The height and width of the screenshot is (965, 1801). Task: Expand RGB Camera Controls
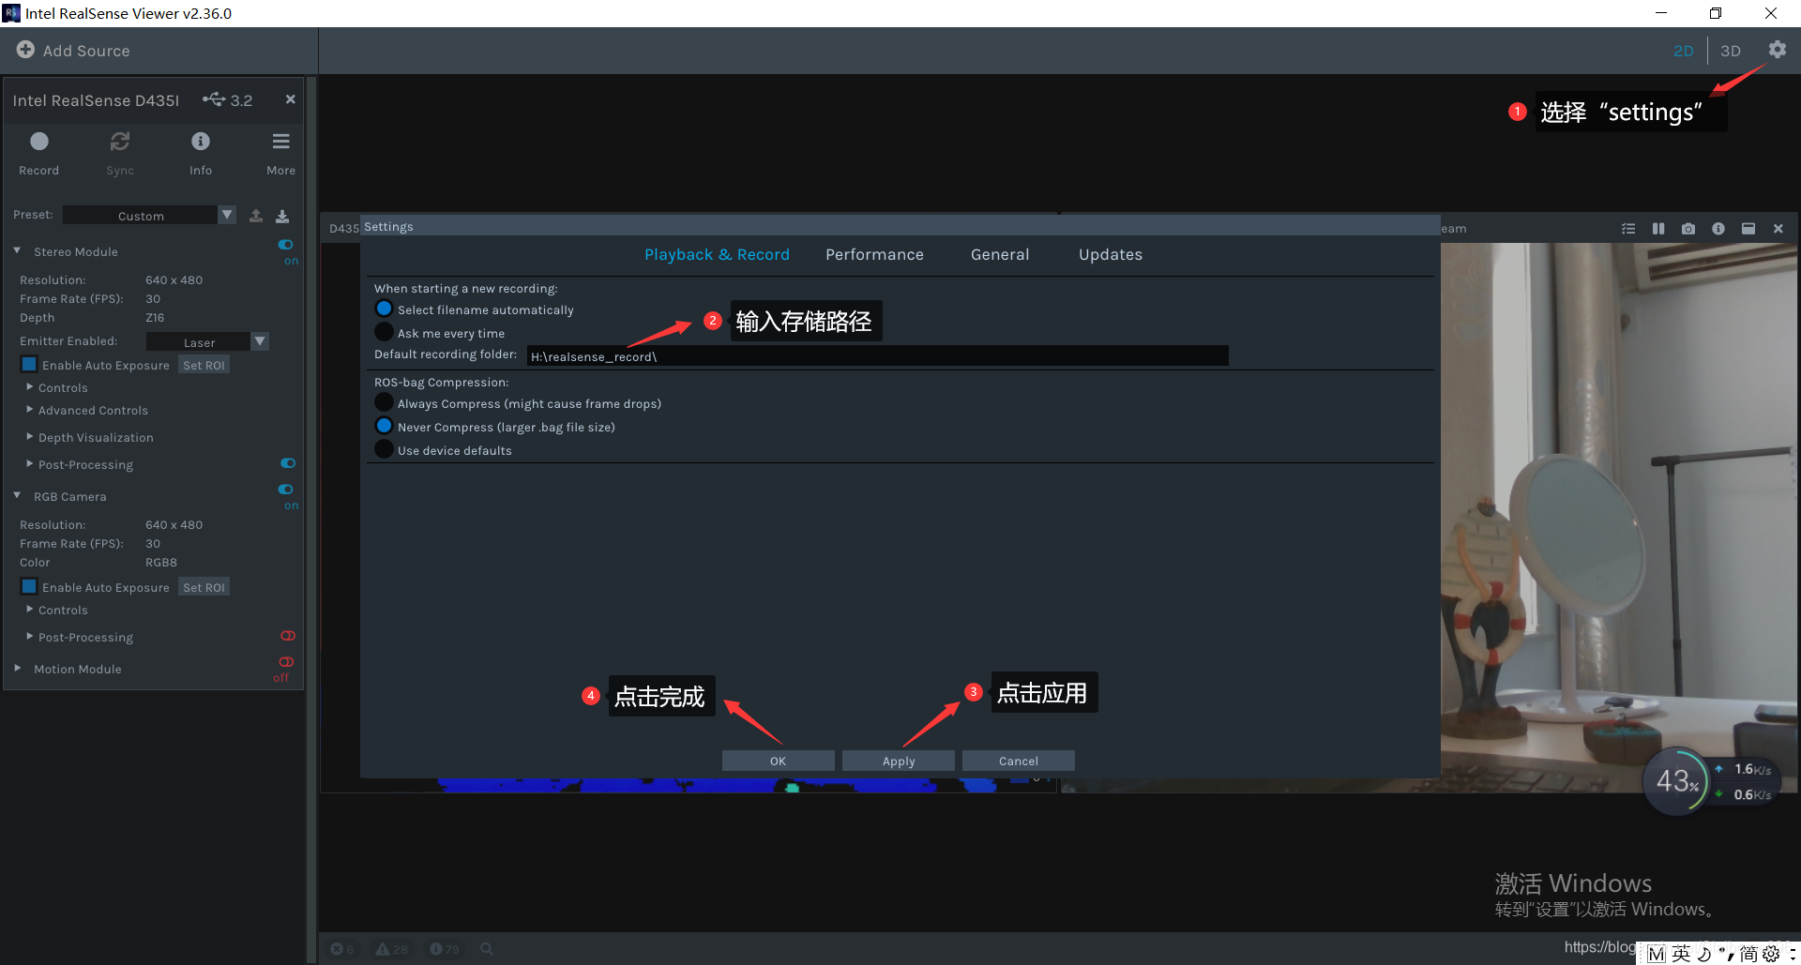pyautogui.click(x=30, y=609)
